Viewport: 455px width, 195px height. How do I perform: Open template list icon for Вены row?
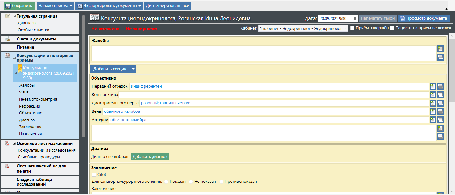440,111
